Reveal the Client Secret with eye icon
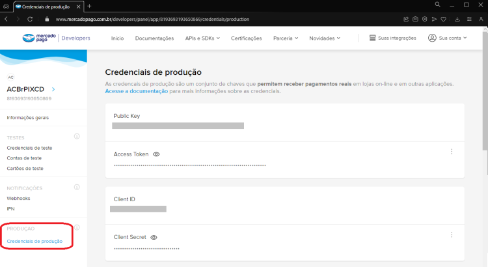 coord(154,238)
